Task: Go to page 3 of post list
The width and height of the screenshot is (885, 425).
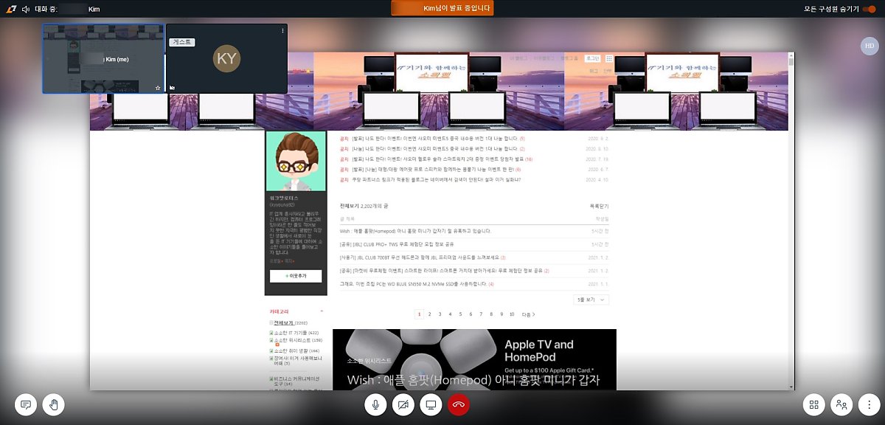Action: point(440,314)
